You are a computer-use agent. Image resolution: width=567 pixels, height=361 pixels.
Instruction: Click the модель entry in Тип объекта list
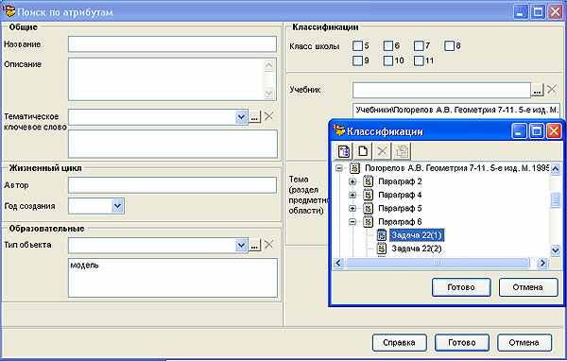pos(84,266)
